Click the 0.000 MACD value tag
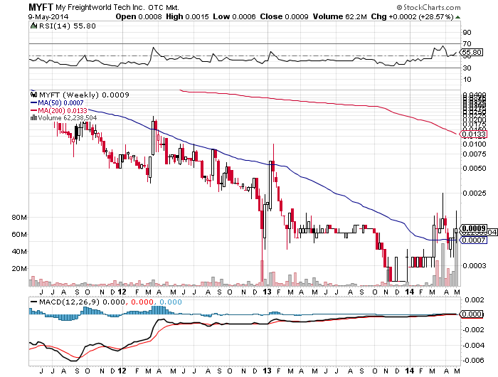498x377 pixels. [x=471, y=314]
